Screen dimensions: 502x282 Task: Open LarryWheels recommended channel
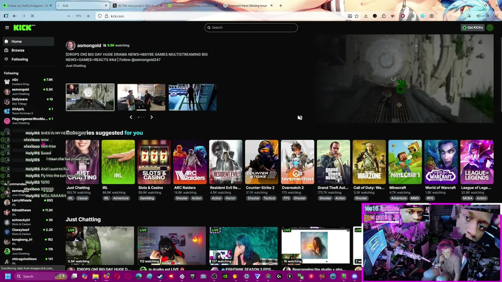27,202
